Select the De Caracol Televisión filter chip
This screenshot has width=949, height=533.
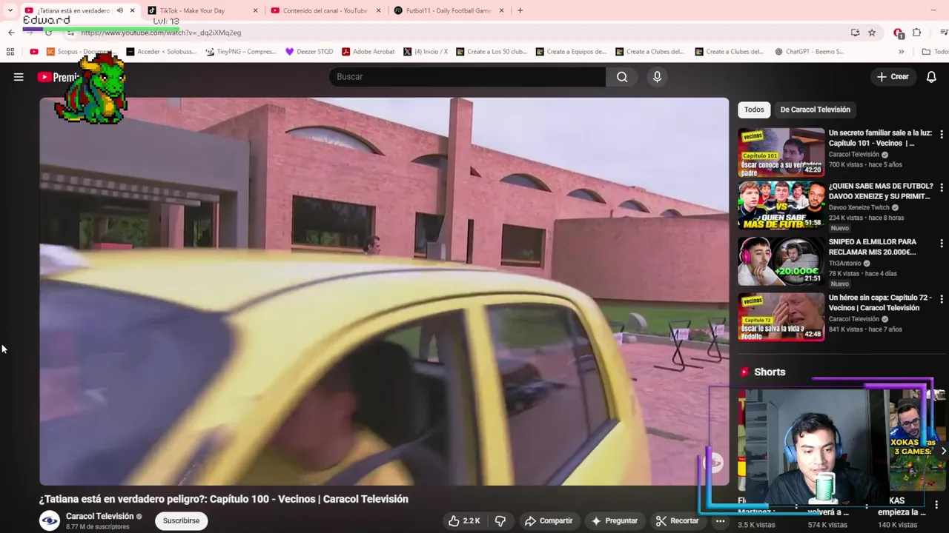click(x=815, y=110)
